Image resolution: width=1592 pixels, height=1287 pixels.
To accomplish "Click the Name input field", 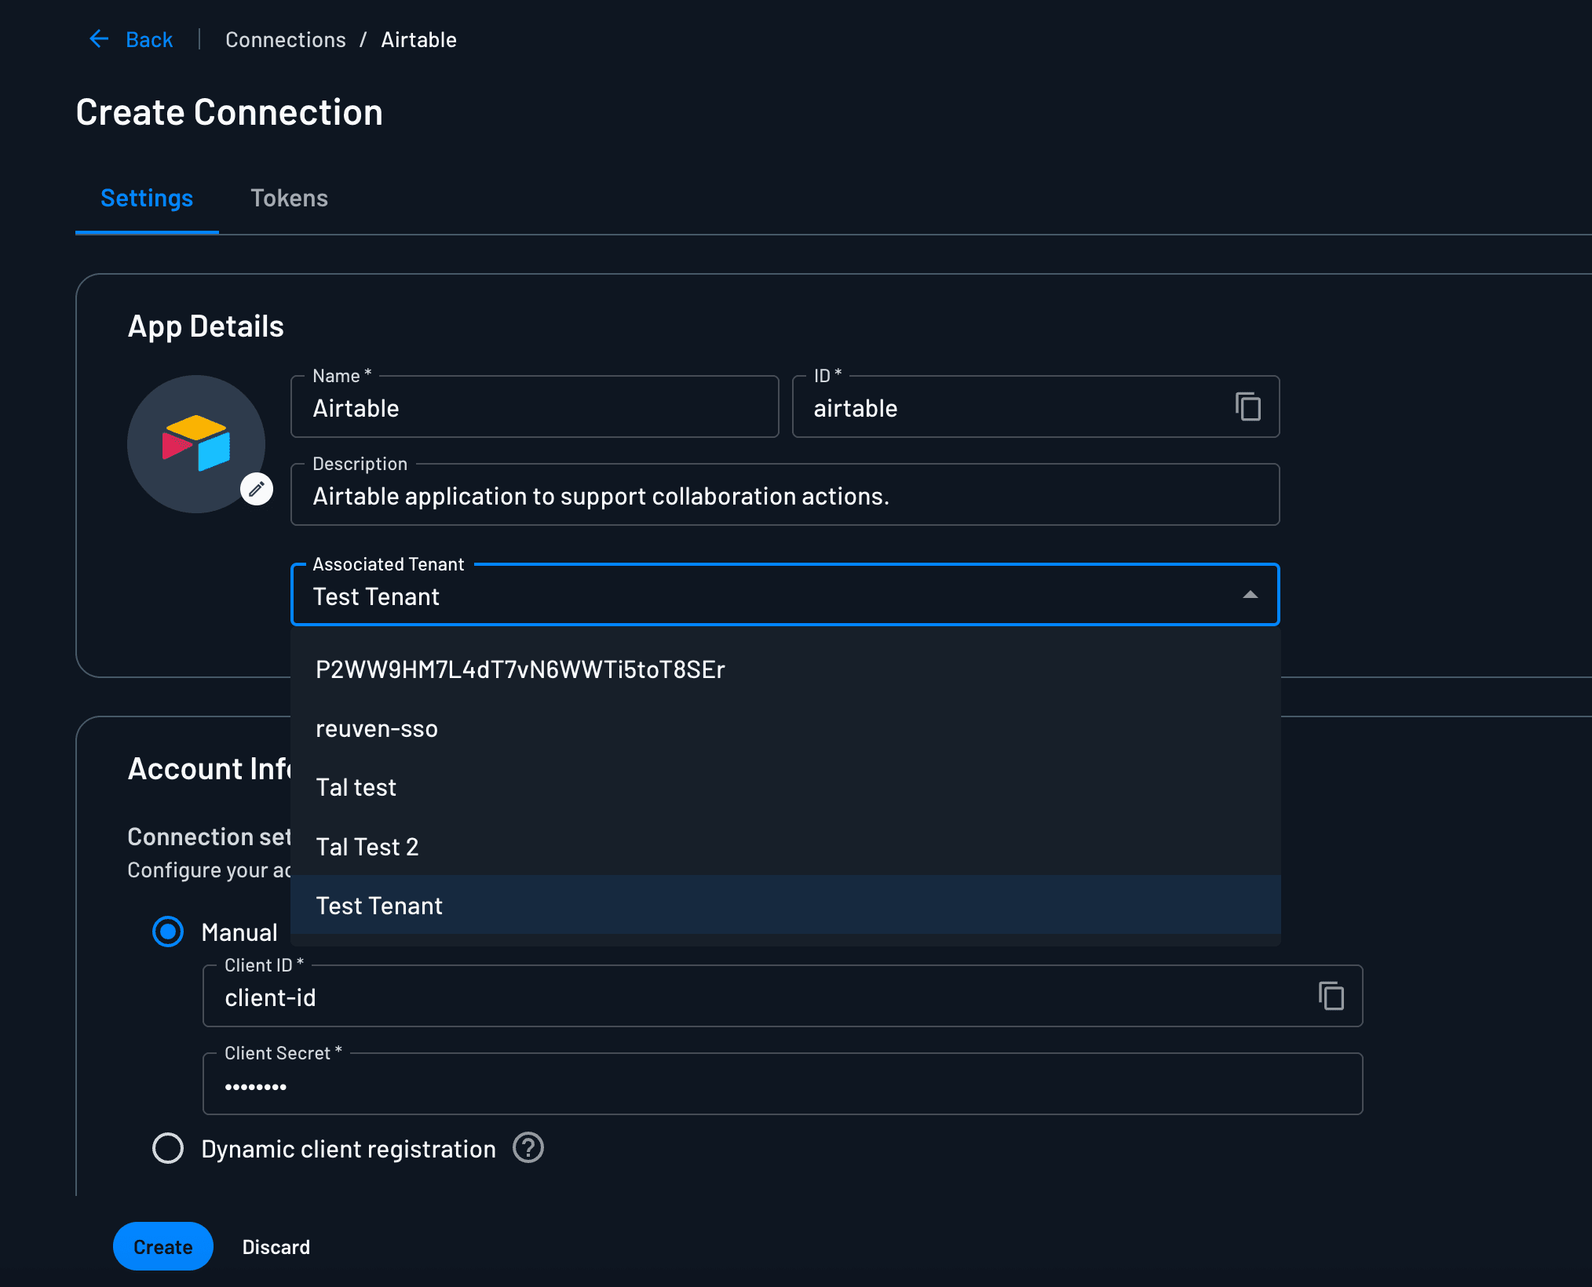I will [534, 407].
